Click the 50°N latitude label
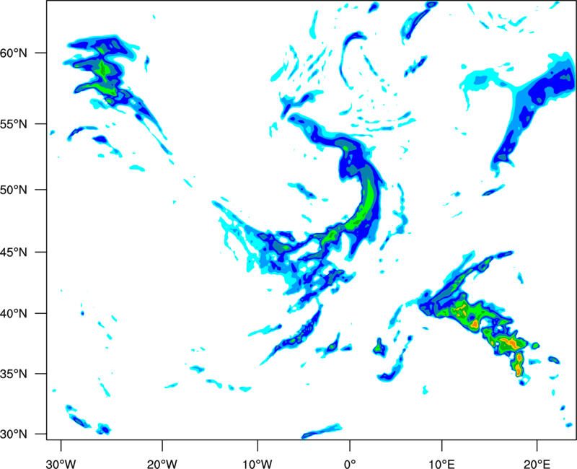Image resolution: width=577 pixels, height=469 pixels. click(14, 190)
